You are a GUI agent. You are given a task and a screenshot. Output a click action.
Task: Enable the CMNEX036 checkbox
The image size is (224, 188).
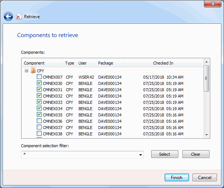coord(39,121)
